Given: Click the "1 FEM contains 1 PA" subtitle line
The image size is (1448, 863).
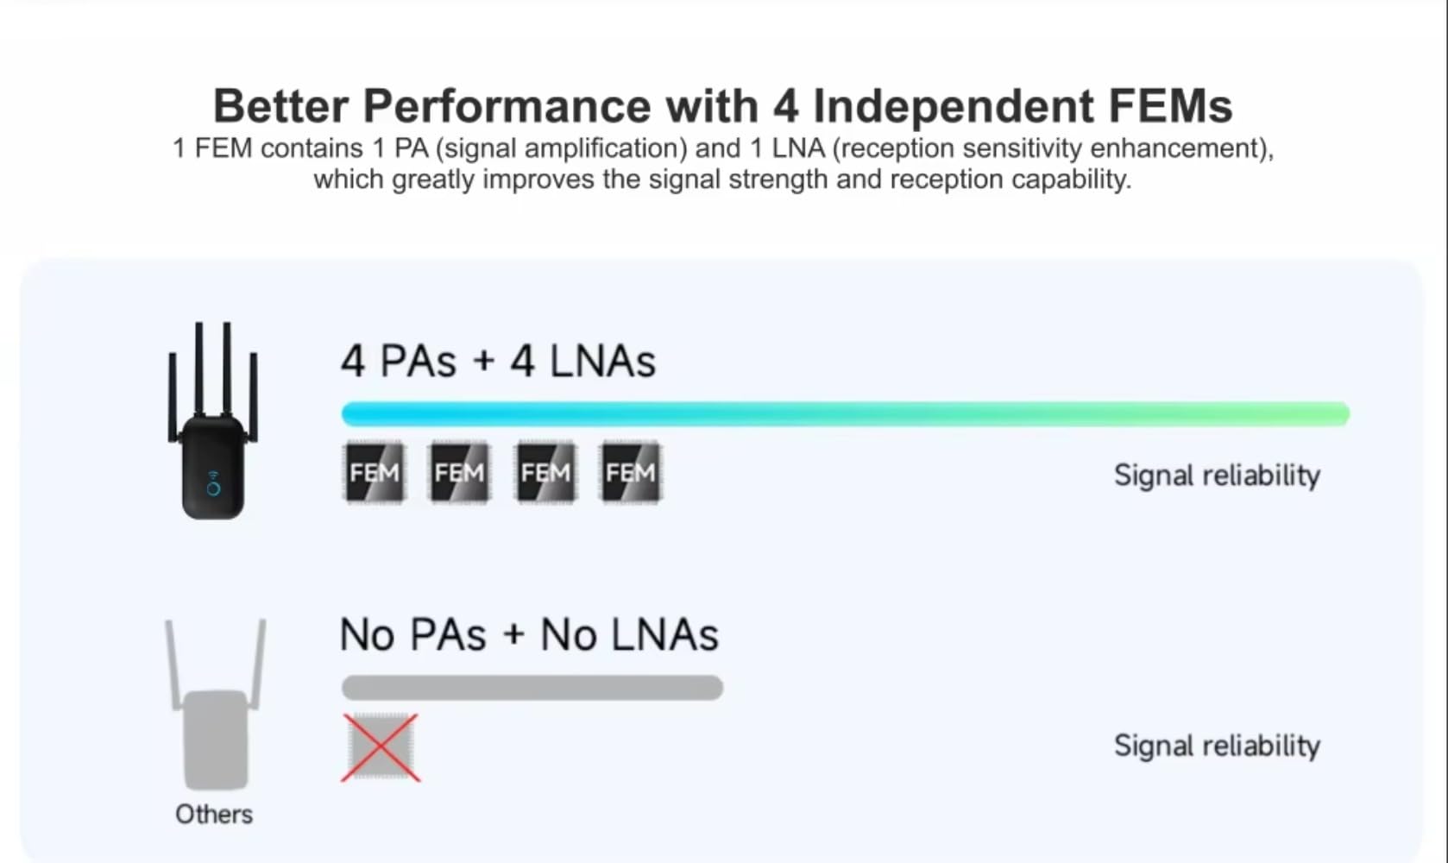Looking at the screenshot, I should [723, 148].
